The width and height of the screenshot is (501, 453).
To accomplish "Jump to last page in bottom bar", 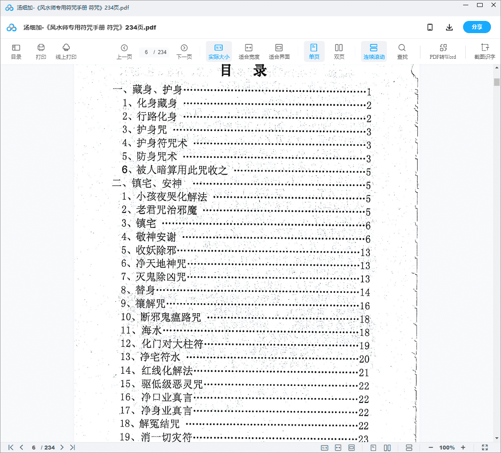I will pos(72,447).
